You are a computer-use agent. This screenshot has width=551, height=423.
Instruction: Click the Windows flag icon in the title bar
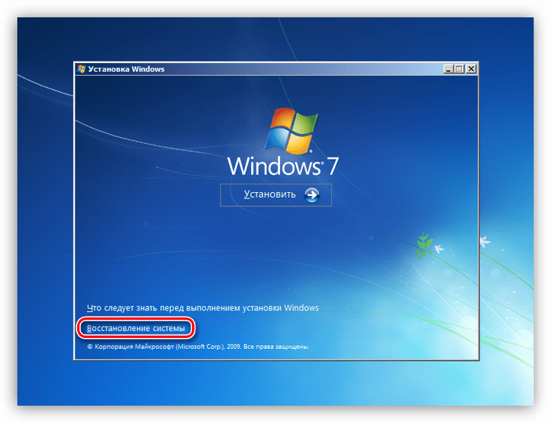coord(82,69)
